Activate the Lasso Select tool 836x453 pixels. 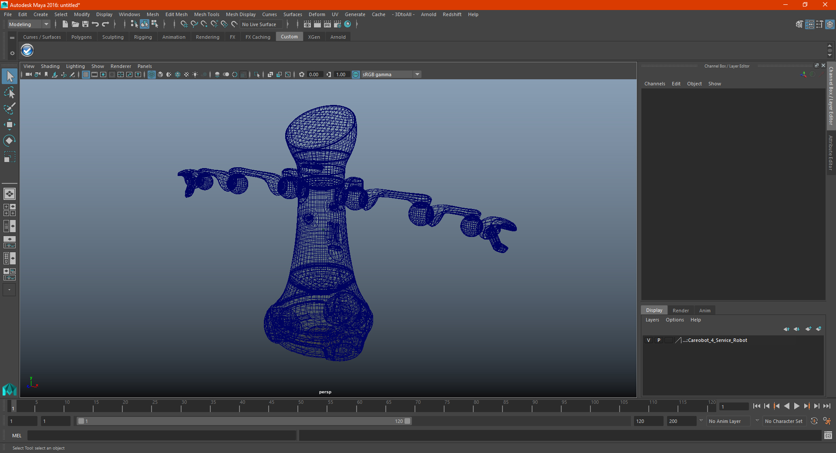tap(10, 92)
